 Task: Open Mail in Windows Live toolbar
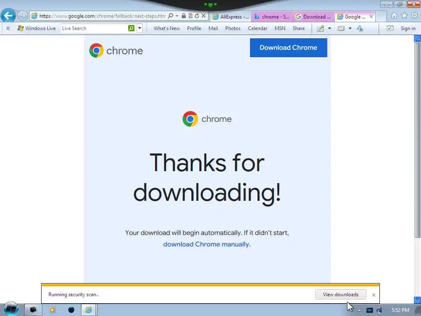point(213,28)
